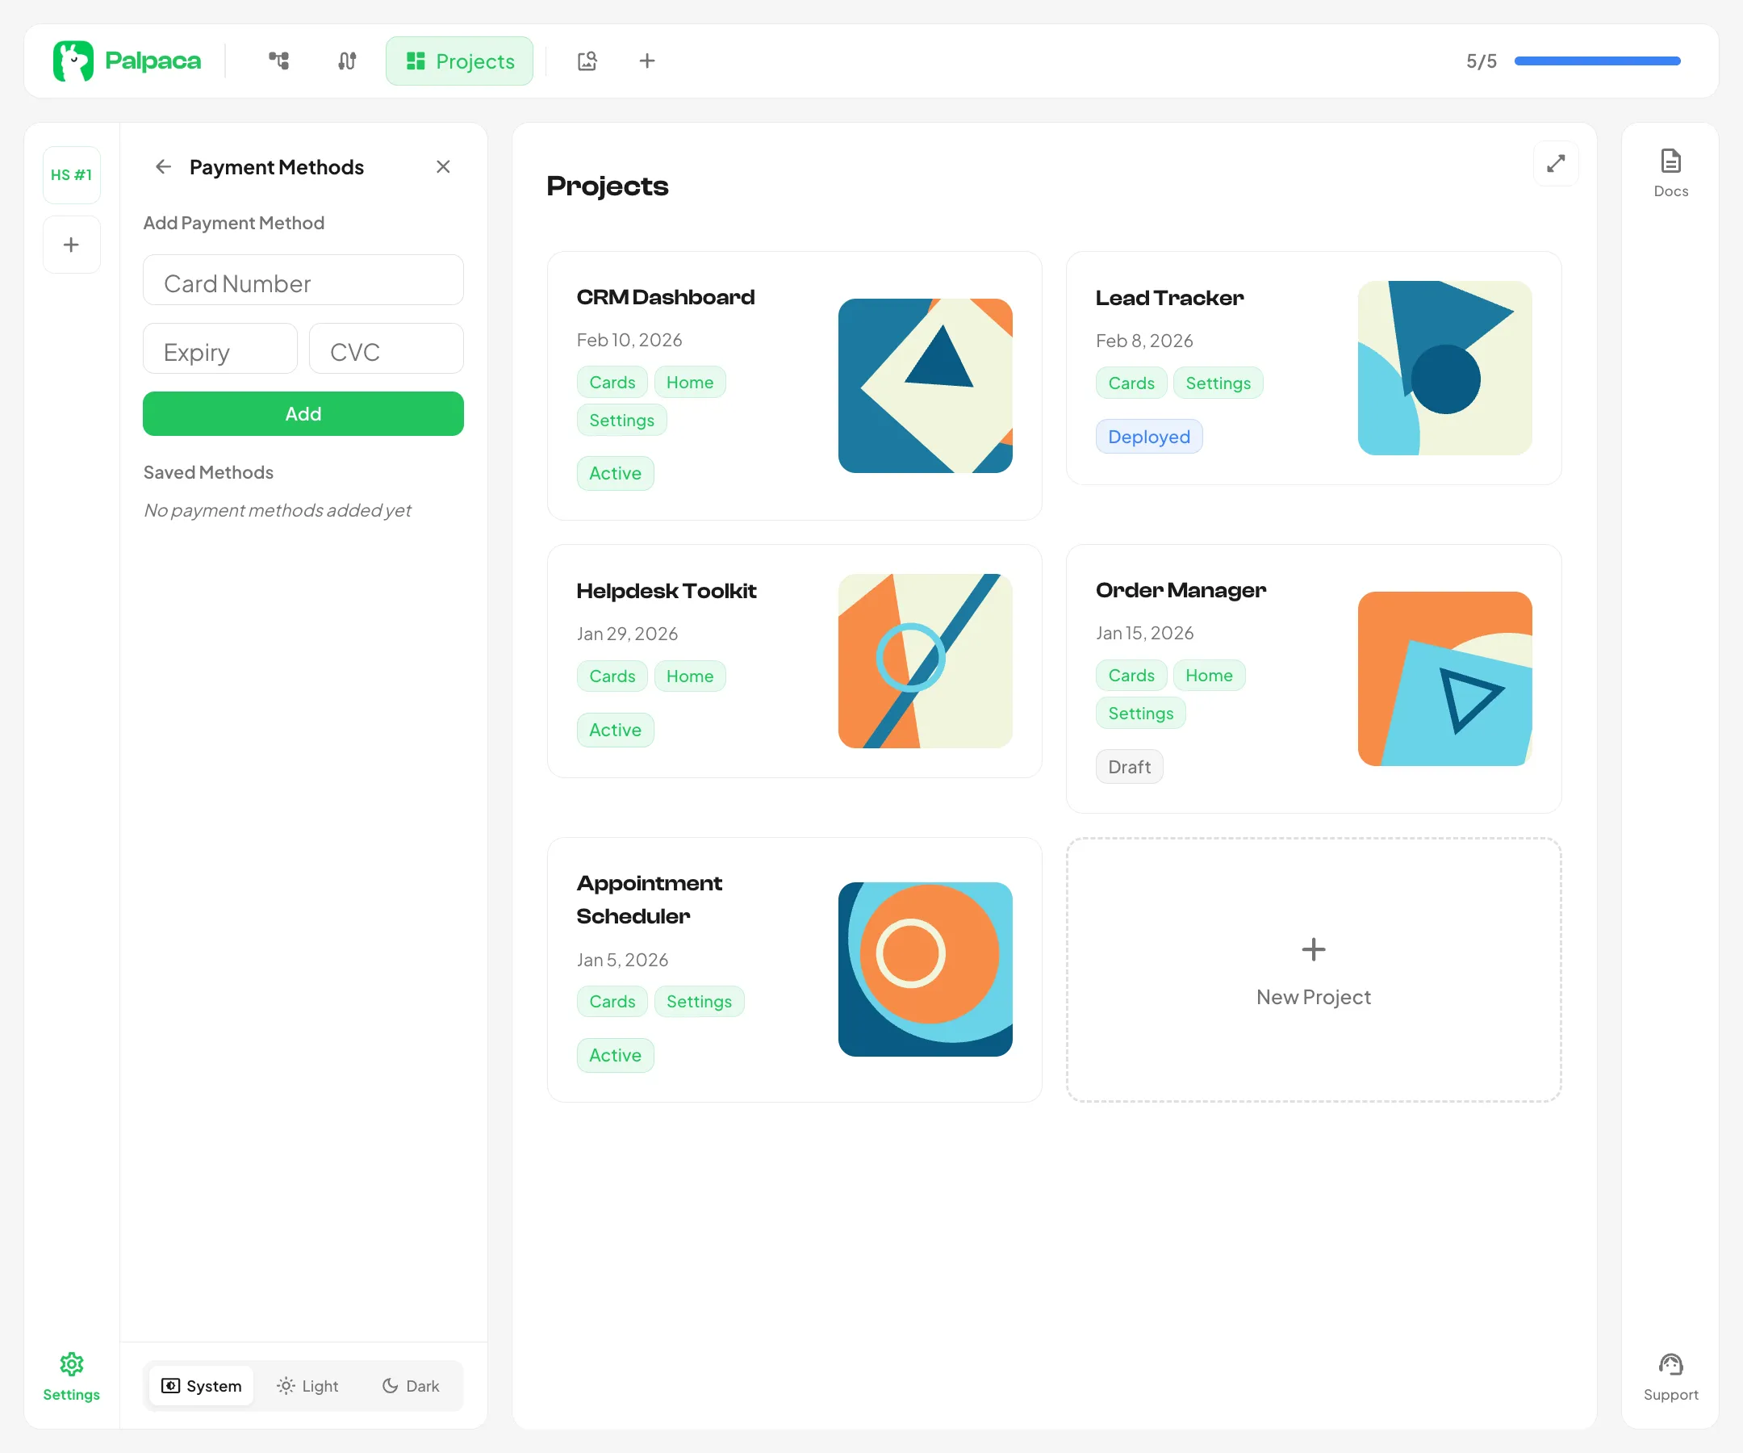The height and width of the screenshot is (1453, 1743).
Task: Expand the Projects panel to fullscreen
Action: [x=1557, y=164]
